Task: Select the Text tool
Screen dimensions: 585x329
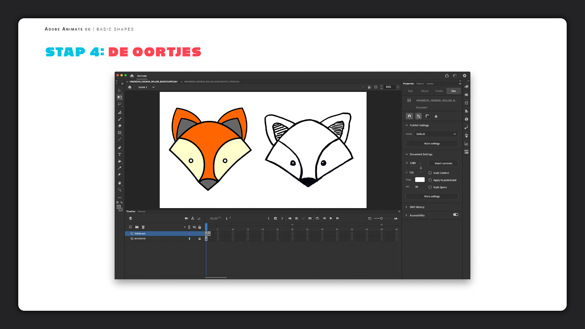Action: (x=119, y=154)
